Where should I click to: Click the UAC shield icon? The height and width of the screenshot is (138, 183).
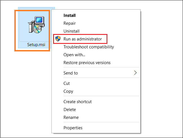coord(58,39)
